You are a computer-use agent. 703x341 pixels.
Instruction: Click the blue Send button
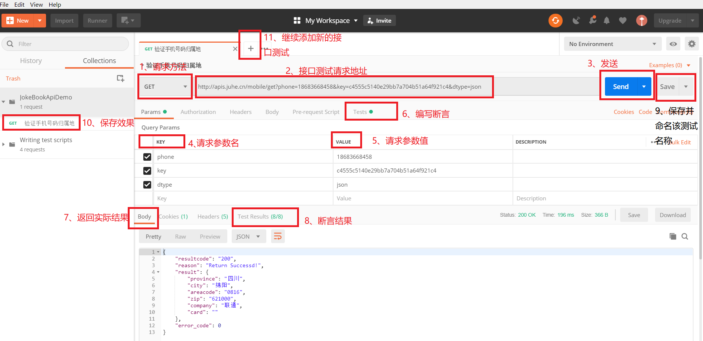[621, 86]
